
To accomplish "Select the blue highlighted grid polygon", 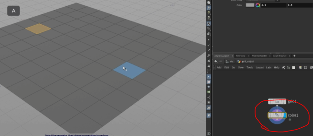I will point(129,70).
